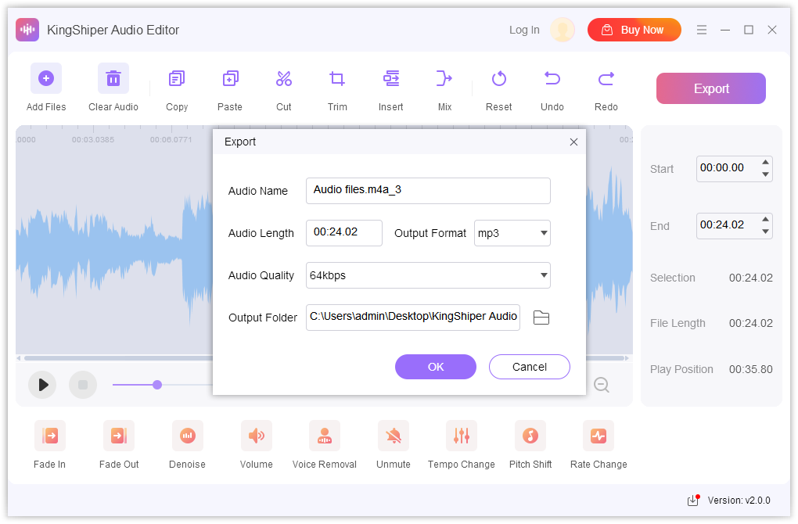Redo the last action
This screenshot has width=798, height=524.
[x=606, y=79]
